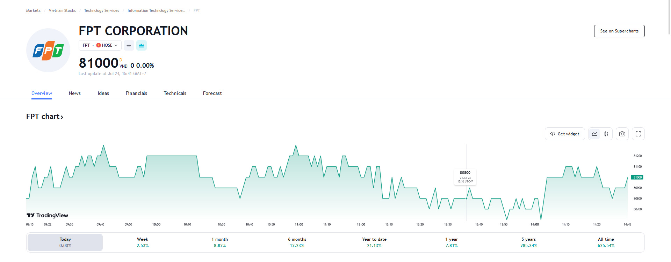Viewport: 671px width, 262px height.
Task: Open chart in fullscreen mode
Action: tap(638, 134)
